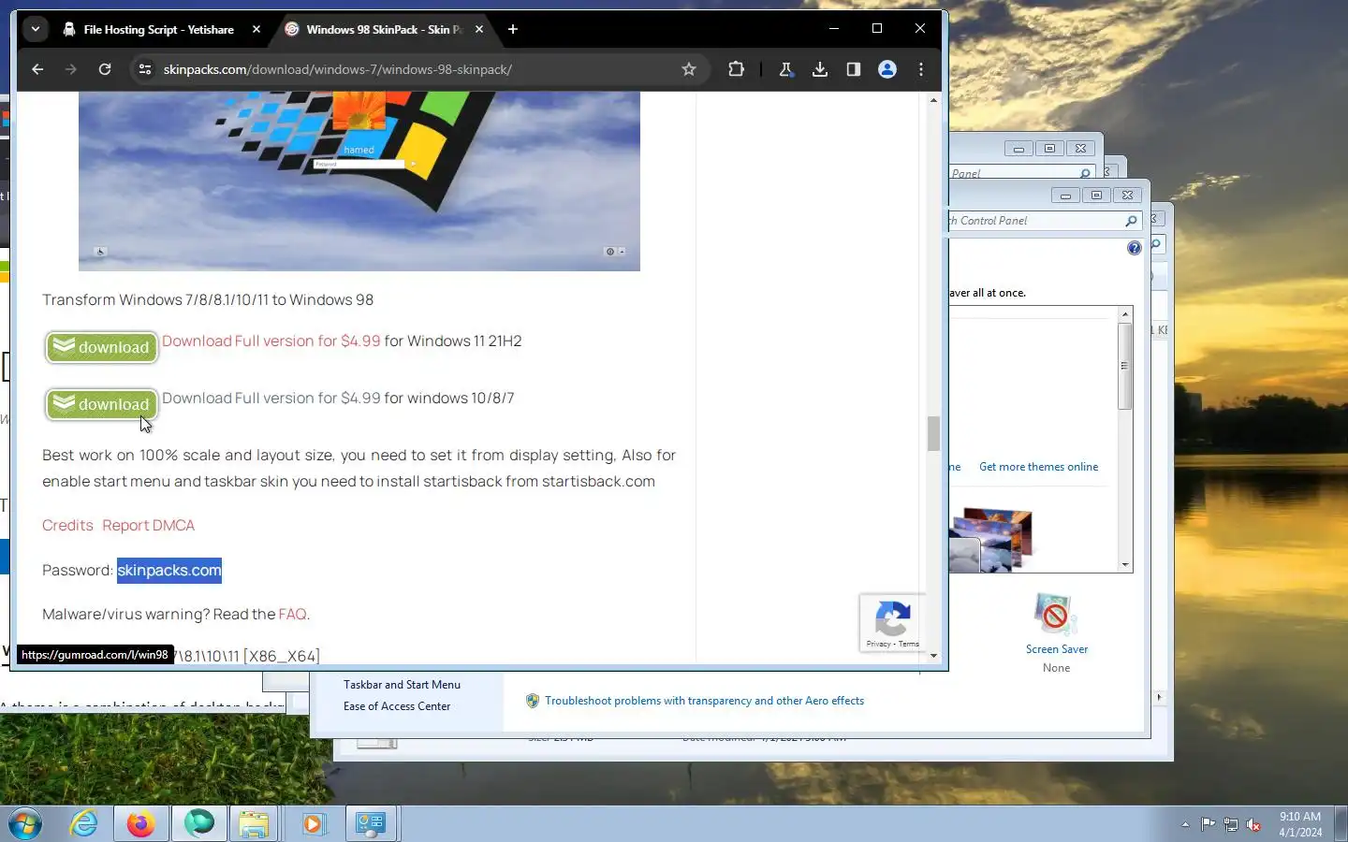The image size is (1348, 842).
Task: Open the Chrome profile avatar
Action: pyautogui.click(x=887, y=69)
